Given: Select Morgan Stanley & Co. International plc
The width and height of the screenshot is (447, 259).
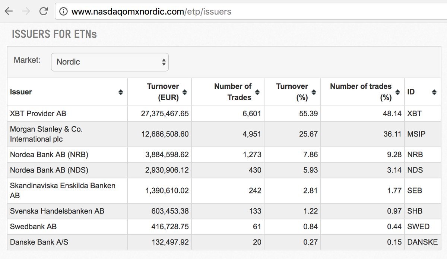Looking at the screenshot, I should [47, 134].
